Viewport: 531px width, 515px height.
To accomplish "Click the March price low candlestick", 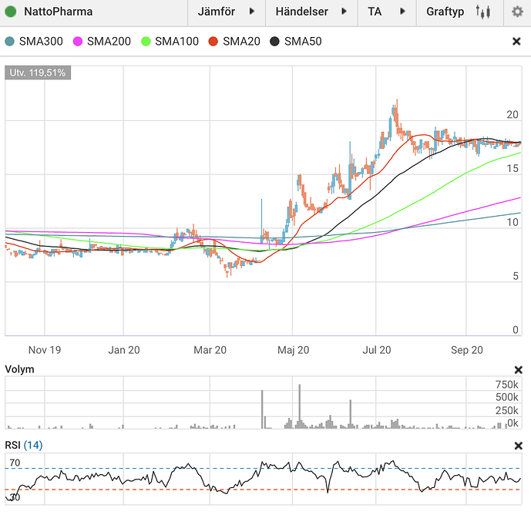I will point(227,271).
